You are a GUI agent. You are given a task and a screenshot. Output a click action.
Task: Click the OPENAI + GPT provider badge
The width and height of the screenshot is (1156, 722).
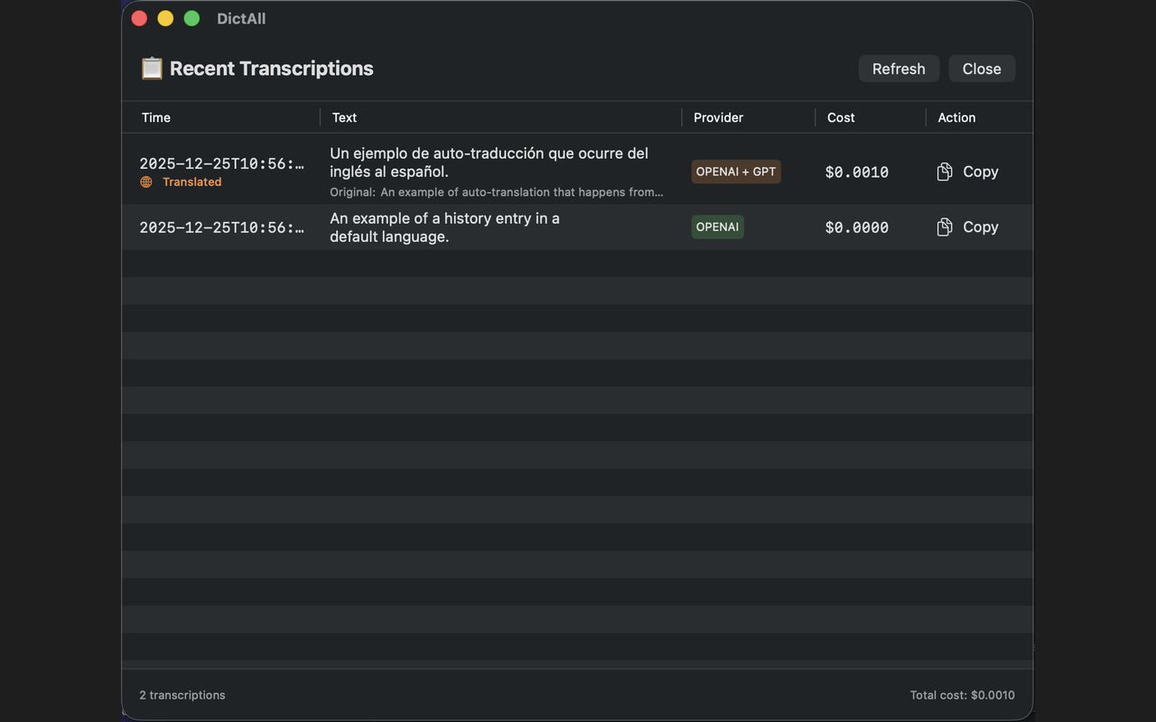click(736, 171)
